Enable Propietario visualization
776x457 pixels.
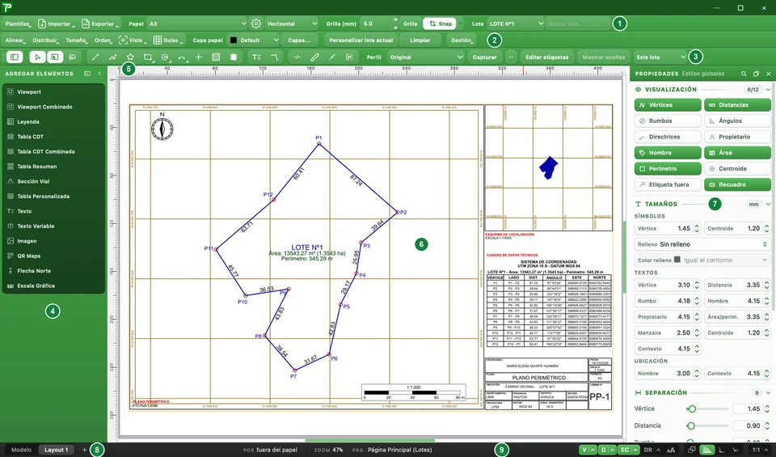click(x=737, y=137)
